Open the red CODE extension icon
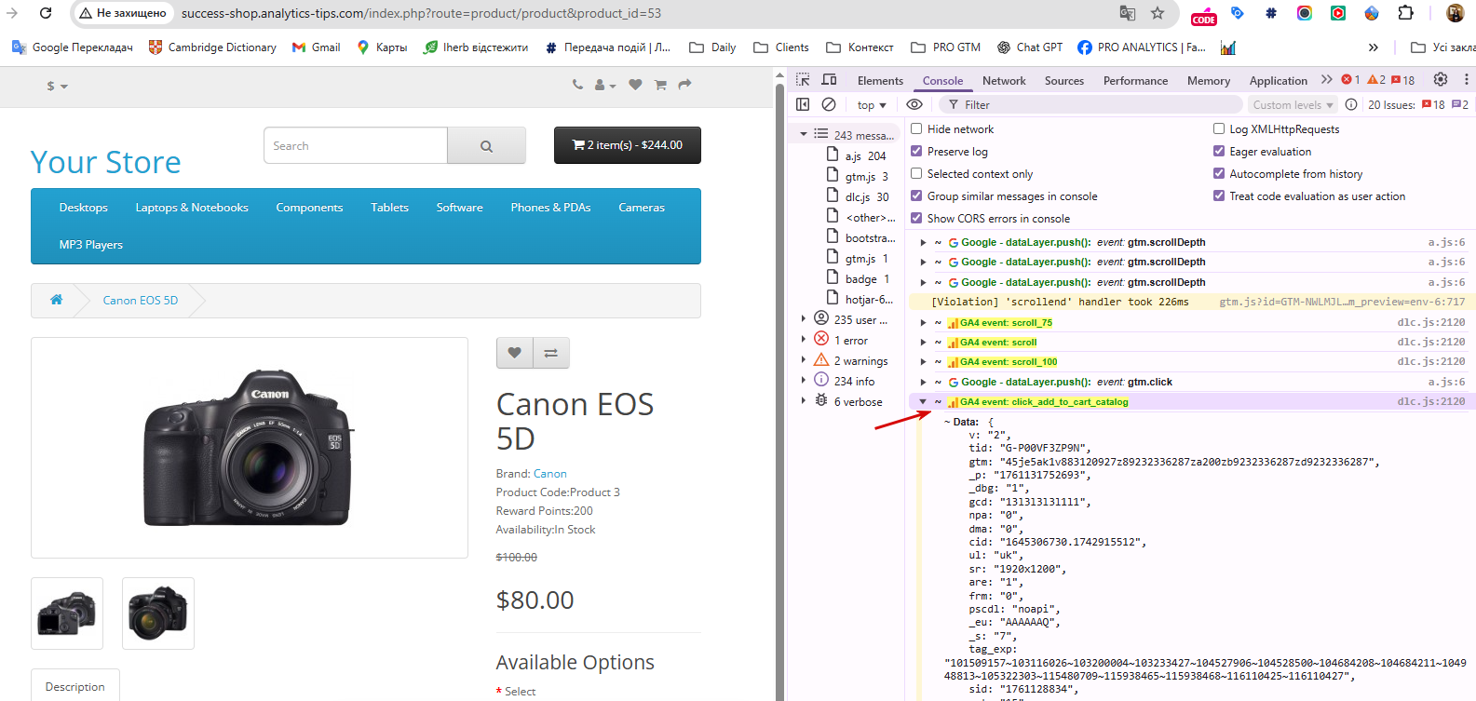 point(1204,14)
